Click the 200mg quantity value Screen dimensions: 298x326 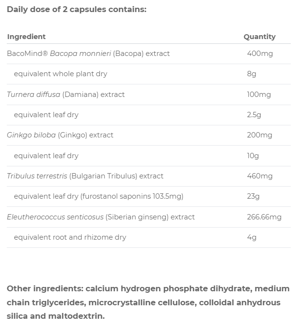click(259, 135)
